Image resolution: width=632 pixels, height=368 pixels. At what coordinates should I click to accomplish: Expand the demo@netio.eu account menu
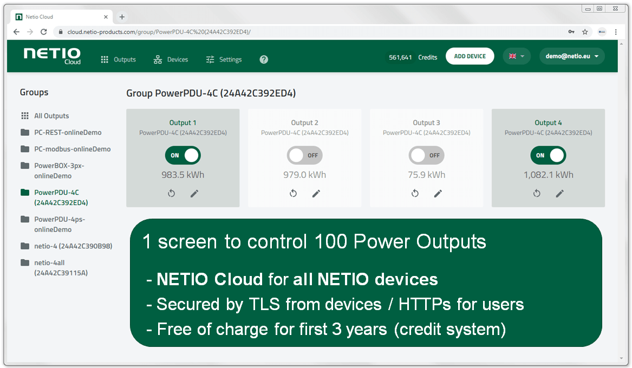(572, 56)
